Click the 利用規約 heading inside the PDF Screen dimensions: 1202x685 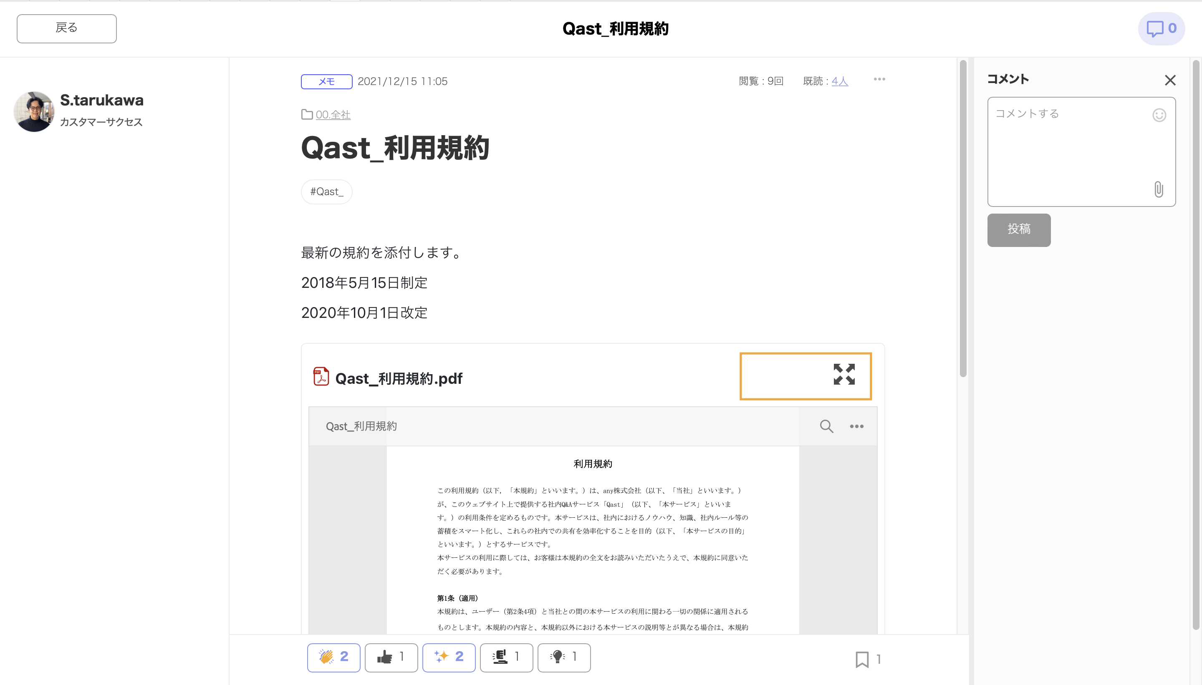[x=593, y=464]
